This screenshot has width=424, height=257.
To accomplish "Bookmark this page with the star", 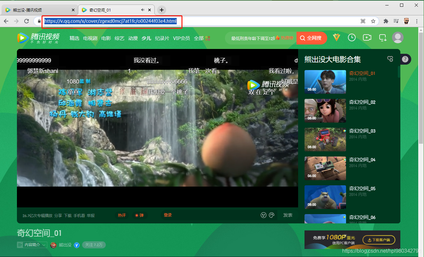I will [x=373, y=21].
